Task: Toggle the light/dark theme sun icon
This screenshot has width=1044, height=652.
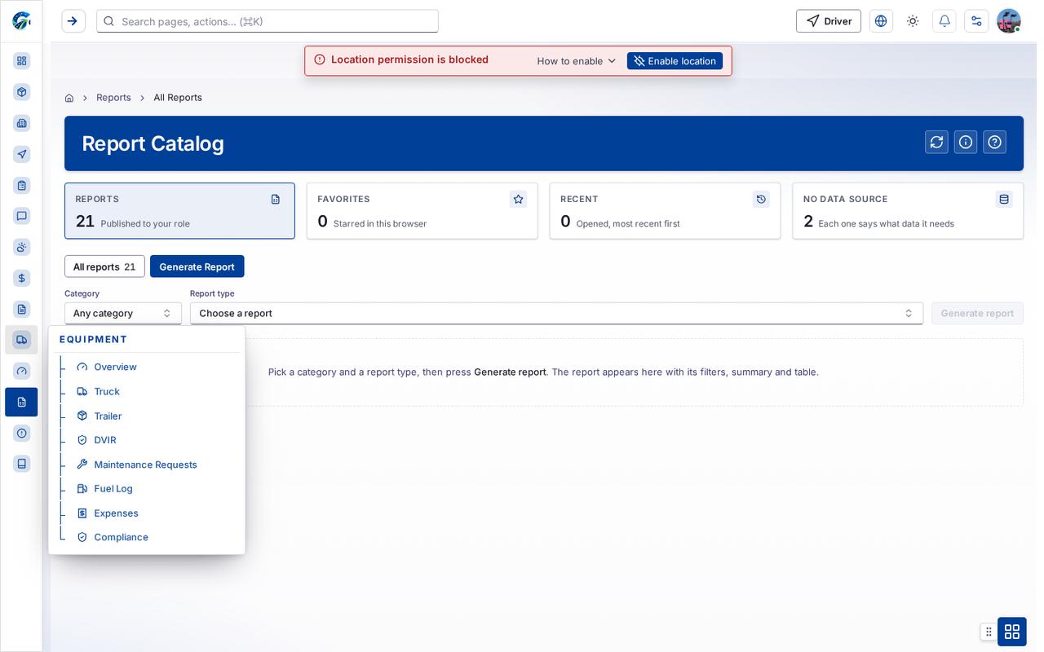Action: click(x=913, y=21)
